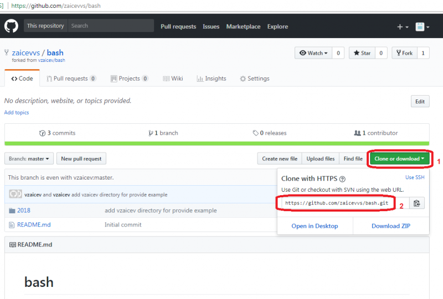This screenshot has height=299, width=443.
Task: Click the commit author avatar icon
Action: 16,194
